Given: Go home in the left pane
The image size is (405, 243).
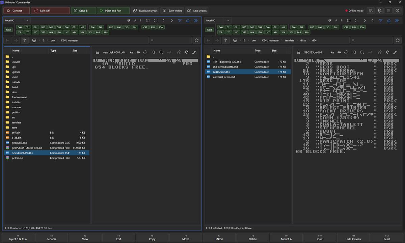Looking at the screenshot, I should 188,21.
